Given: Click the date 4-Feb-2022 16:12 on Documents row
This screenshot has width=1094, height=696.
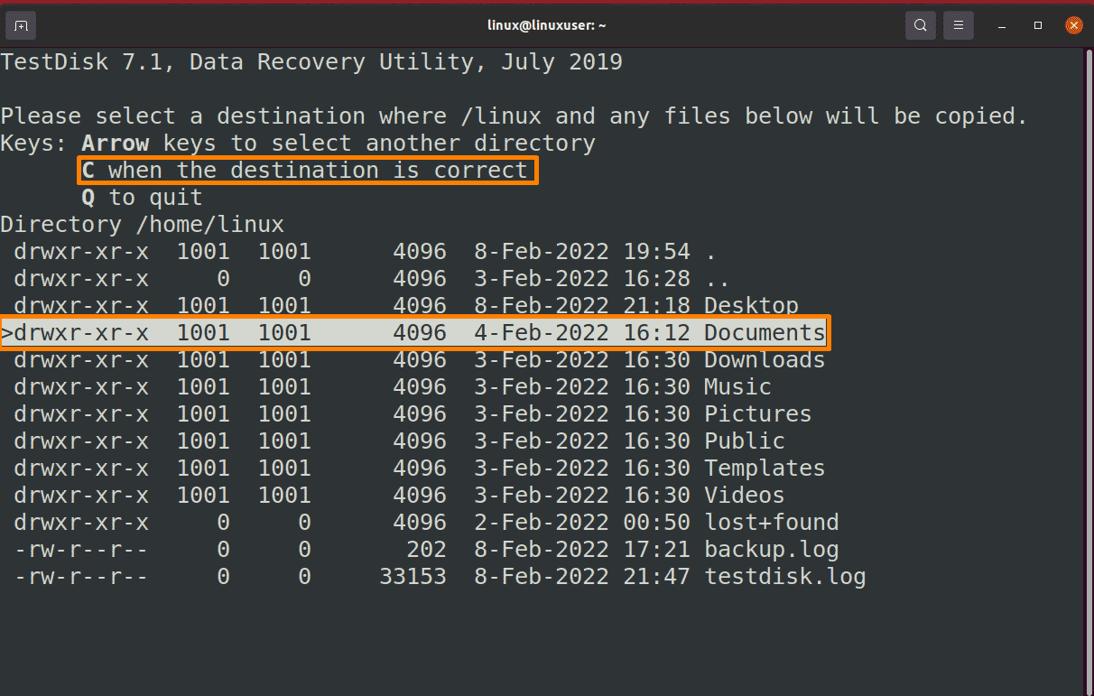Looking at the screenshot, I should [x=582, y=333].
